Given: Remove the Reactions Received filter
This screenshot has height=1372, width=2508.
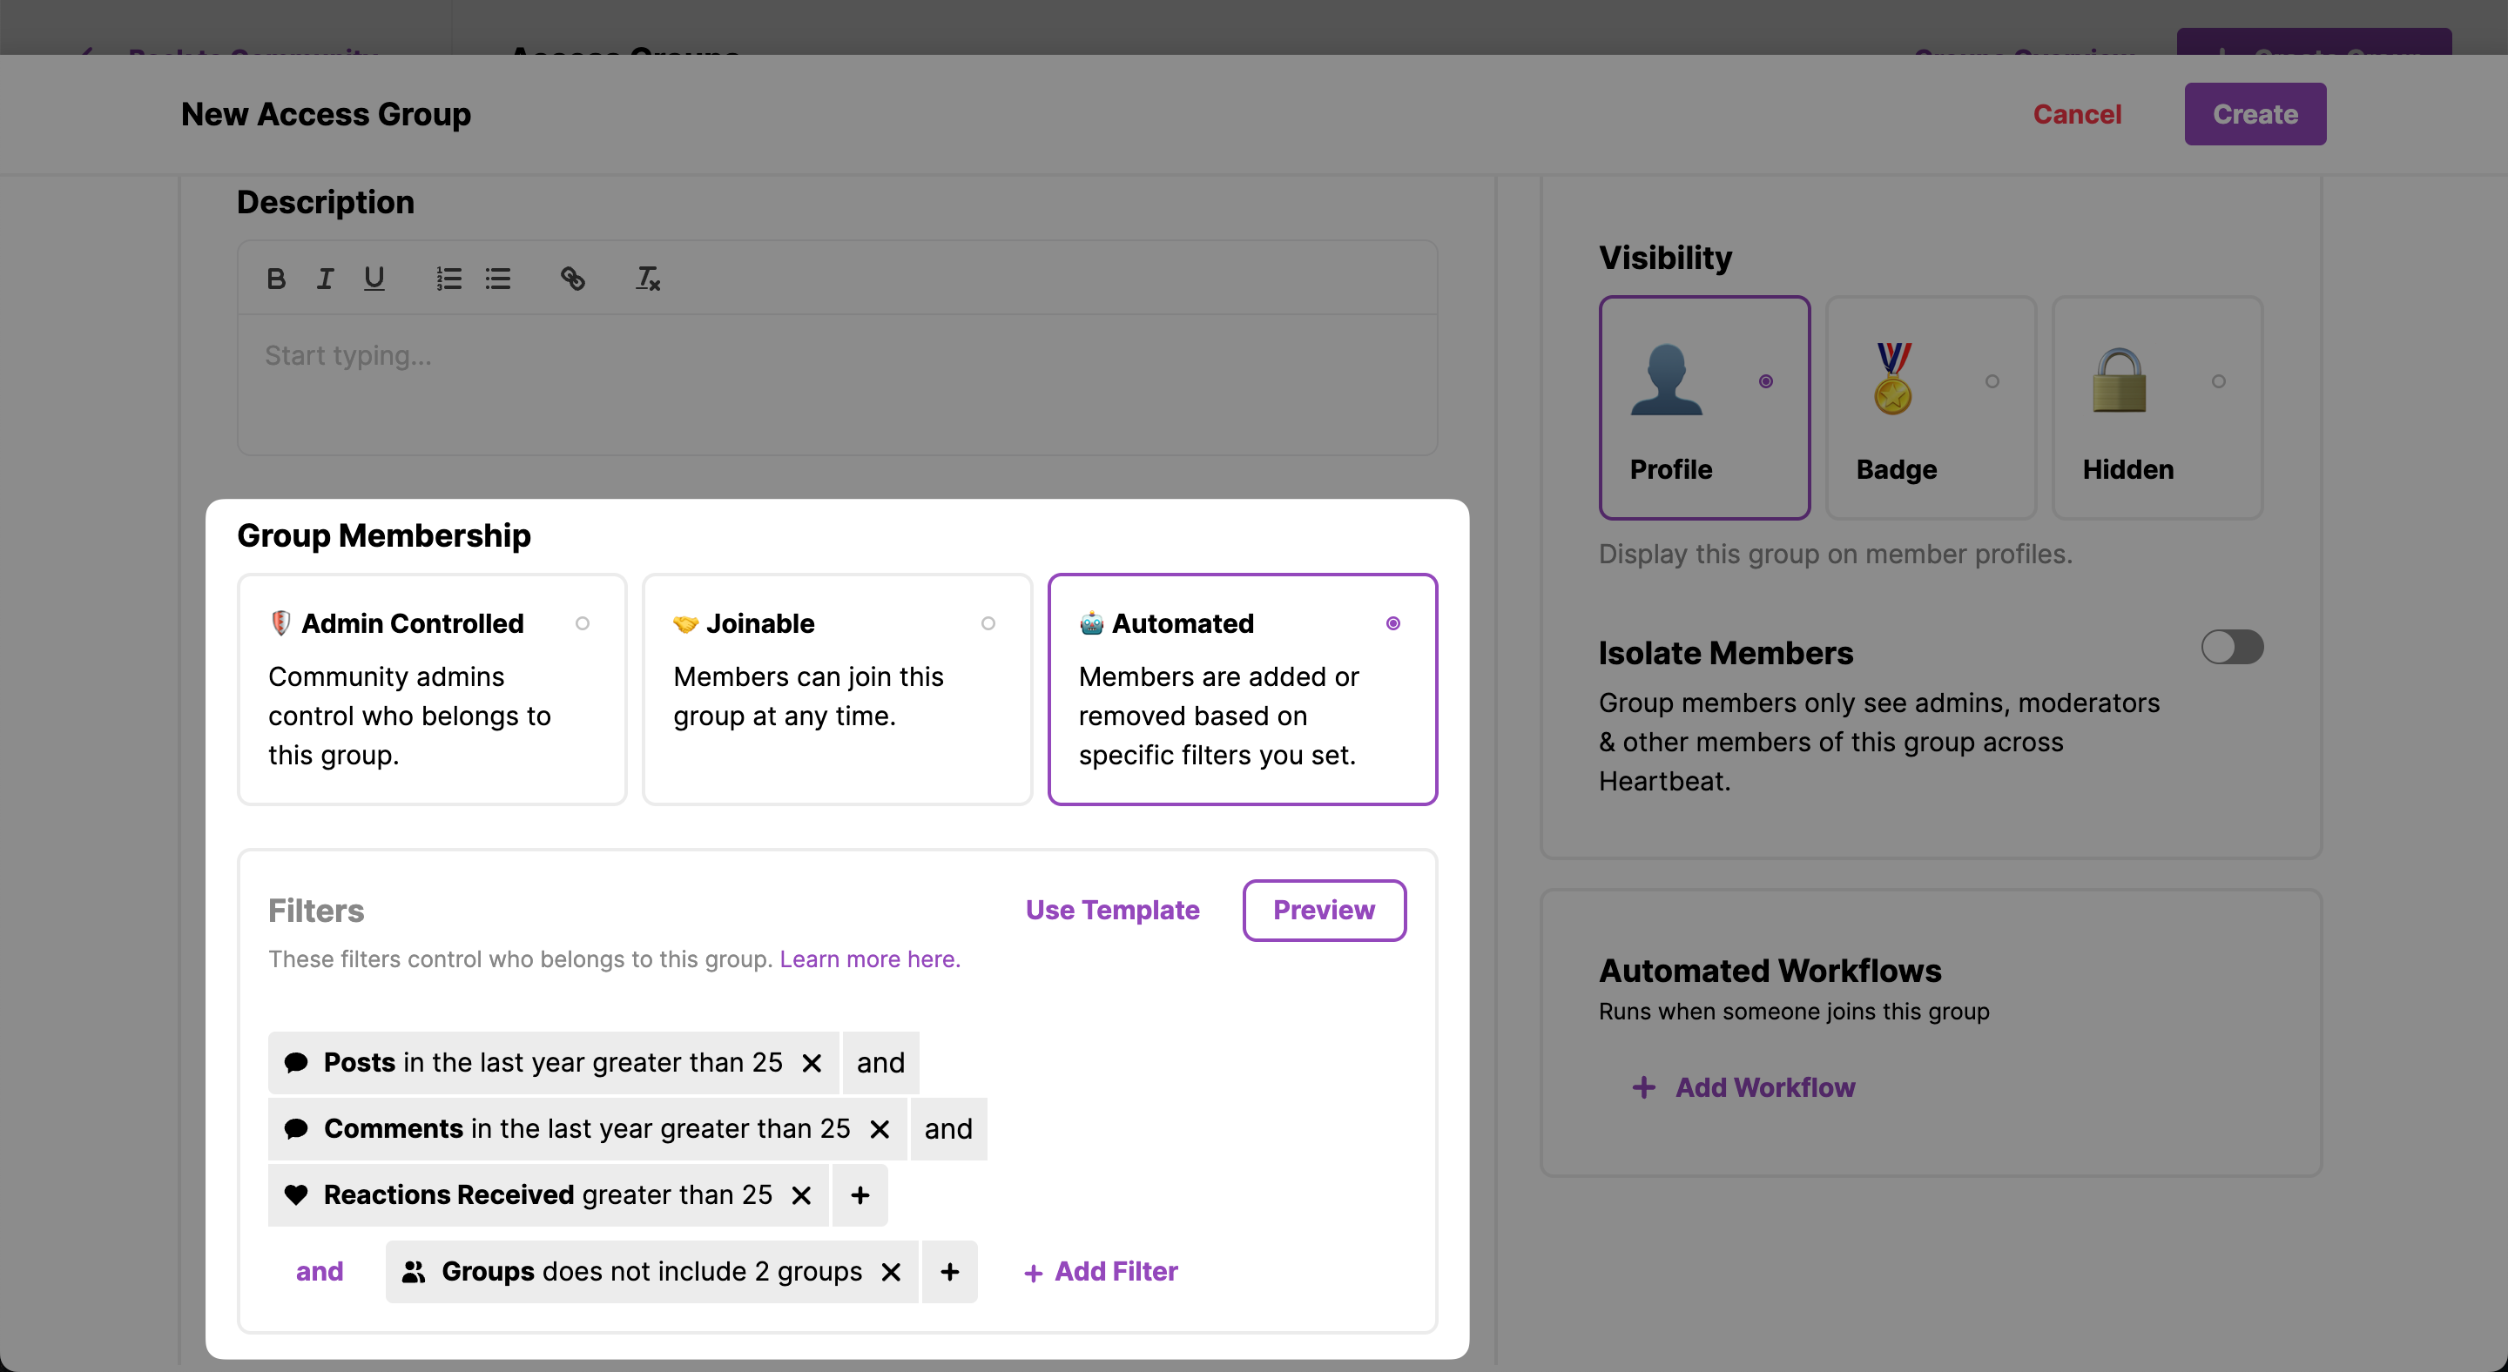Looking at the screenshot, I should coord(801,1195).
